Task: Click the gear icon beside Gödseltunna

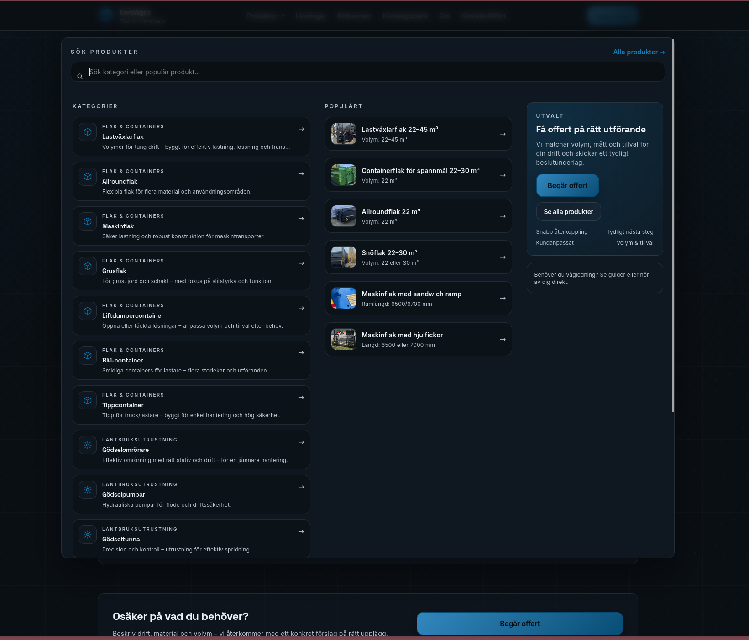Action: pyautogui.click(x=88, y=535)
